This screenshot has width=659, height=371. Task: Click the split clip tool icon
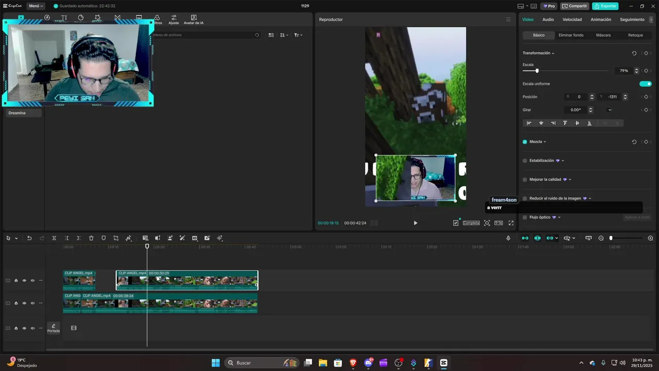click(x=54, y=238)
